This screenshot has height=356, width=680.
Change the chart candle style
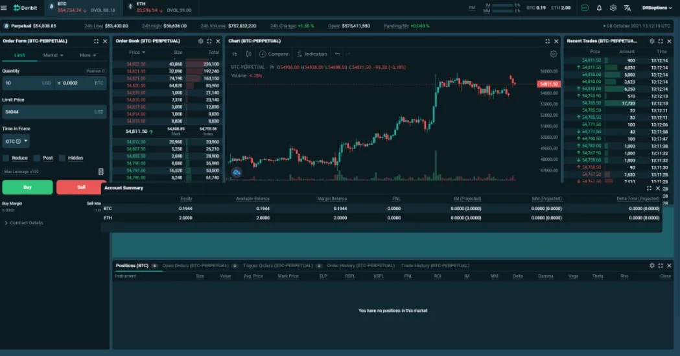pos(248,54)
